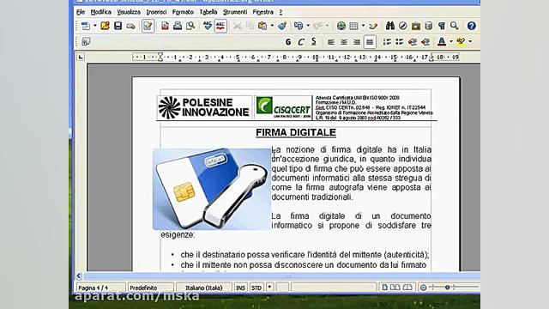Show drawing functions
This screenshot has height=309, width=549.
(x=373, y=26)
